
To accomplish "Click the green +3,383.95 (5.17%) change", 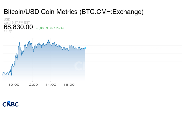I will (x=50, y=28).
